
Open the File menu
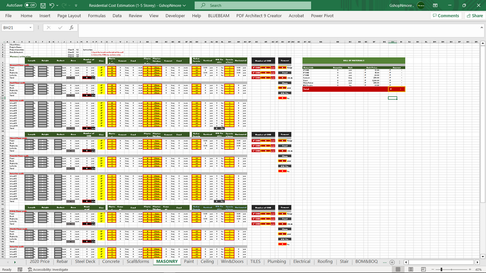click(9, 16)
